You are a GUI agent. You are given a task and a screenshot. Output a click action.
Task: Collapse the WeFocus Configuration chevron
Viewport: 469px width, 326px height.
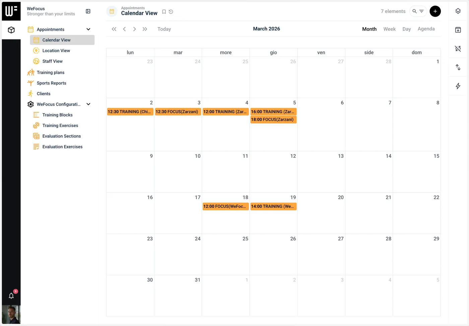point(88,104)
